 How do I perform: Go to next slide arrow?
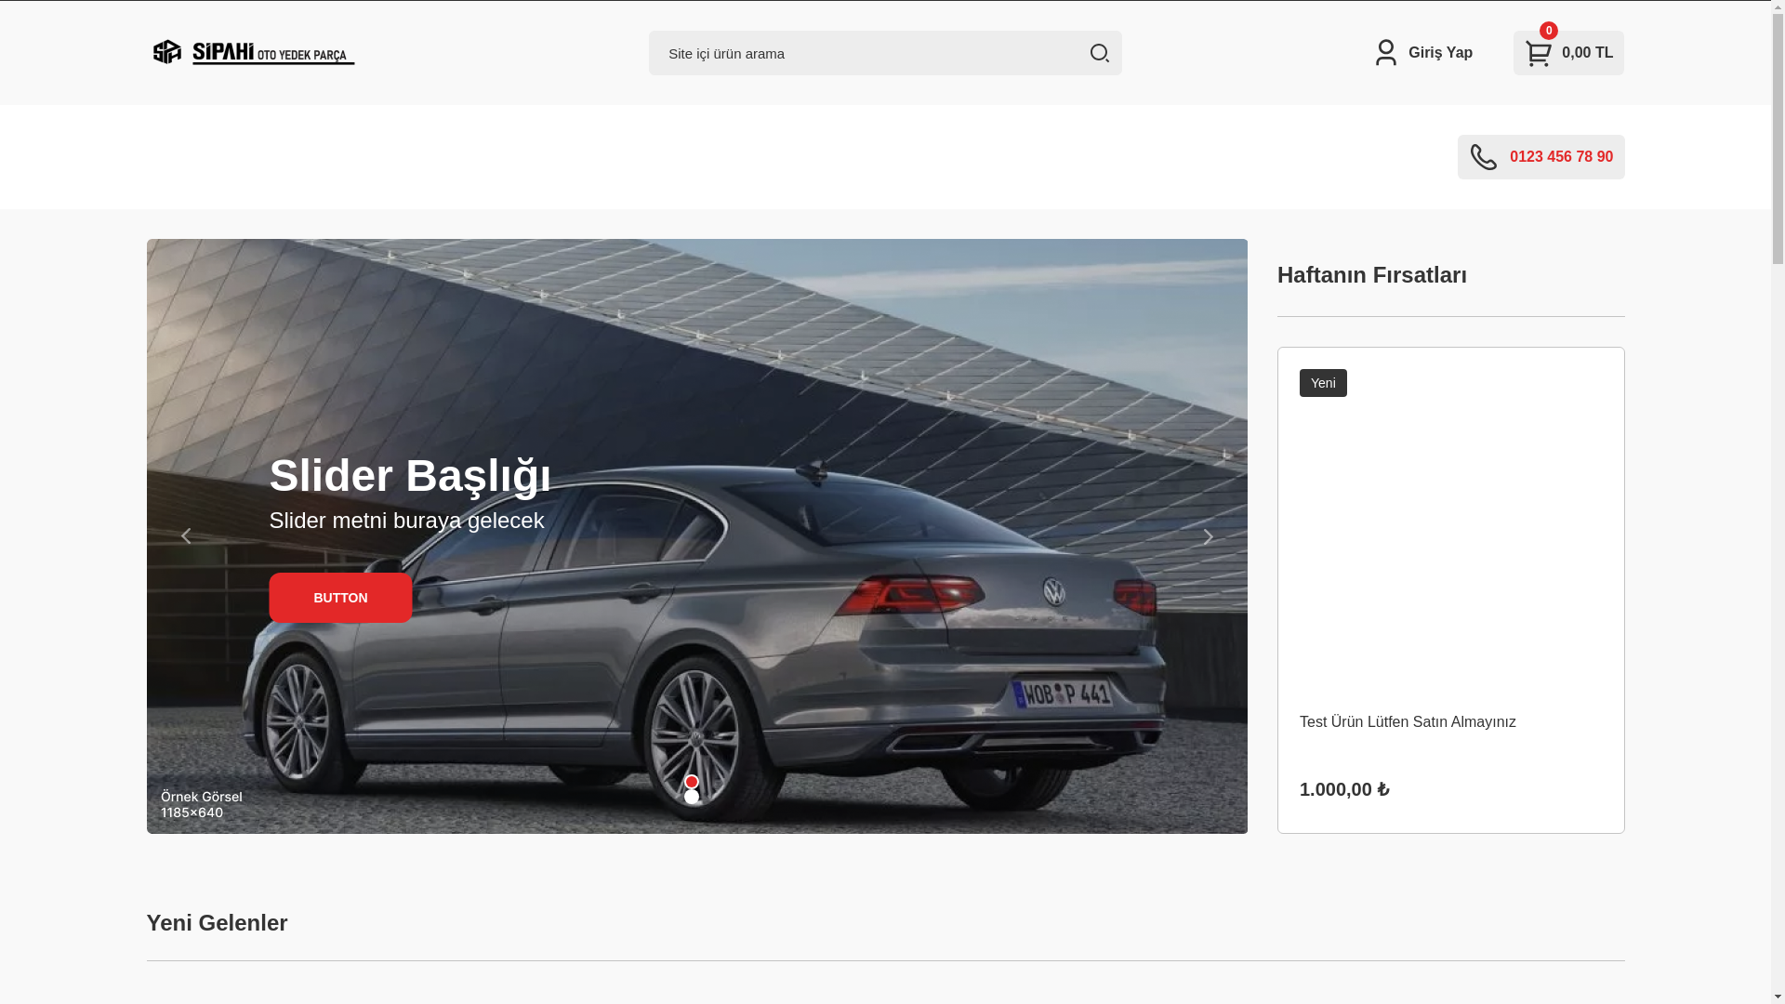click(x=1208, y=536)
